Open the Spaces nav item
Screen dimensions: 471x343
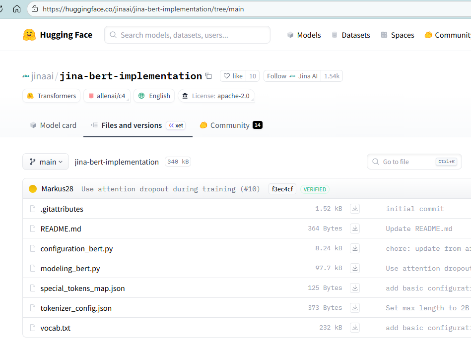coord(398,35)
